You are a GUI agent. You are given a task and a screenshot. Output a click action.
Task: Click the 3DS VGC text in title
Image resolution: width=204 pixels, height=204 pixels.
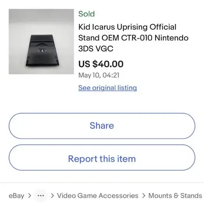coord(96,49)
